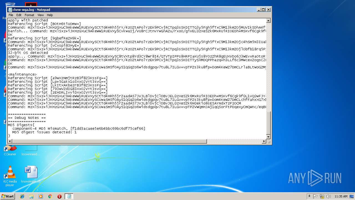This screenshot has height=200, width=355.
Task: Click the text 'Referencing Script [B0tH6tiUOmw=]'
Action: [45, 24]
